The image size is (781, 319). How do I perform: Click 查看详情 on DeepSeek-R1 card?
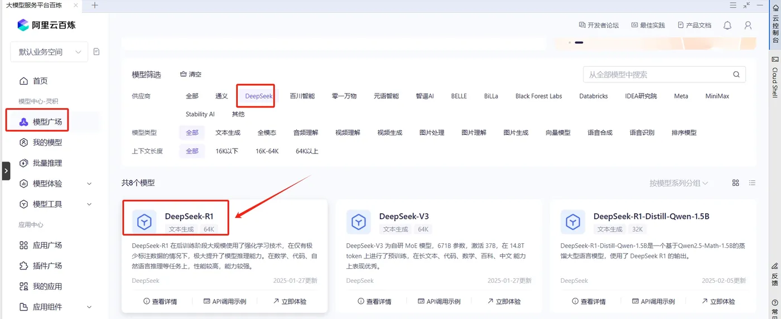point(160,301)
